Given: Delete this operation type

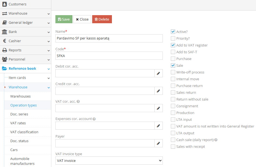Looking at the screenshot, I should 102,19.
